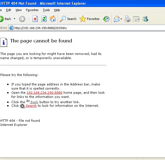Image resolution: width=165 pixels, height=160 pixels.
Task: Open the Favorites menu
Action: coord(32,10)
